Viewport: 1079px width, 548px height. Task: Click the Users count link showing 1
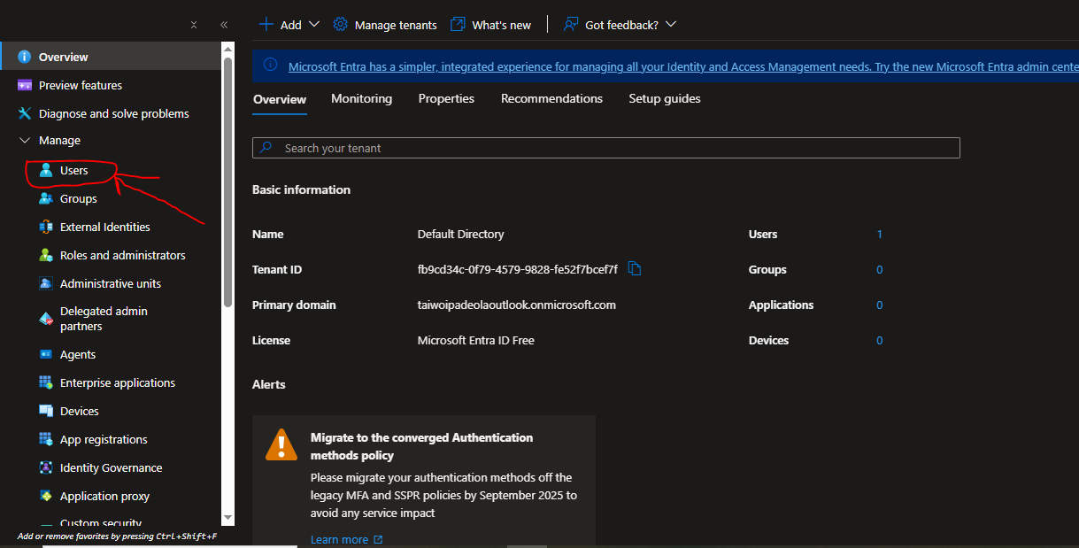(880, 234)
